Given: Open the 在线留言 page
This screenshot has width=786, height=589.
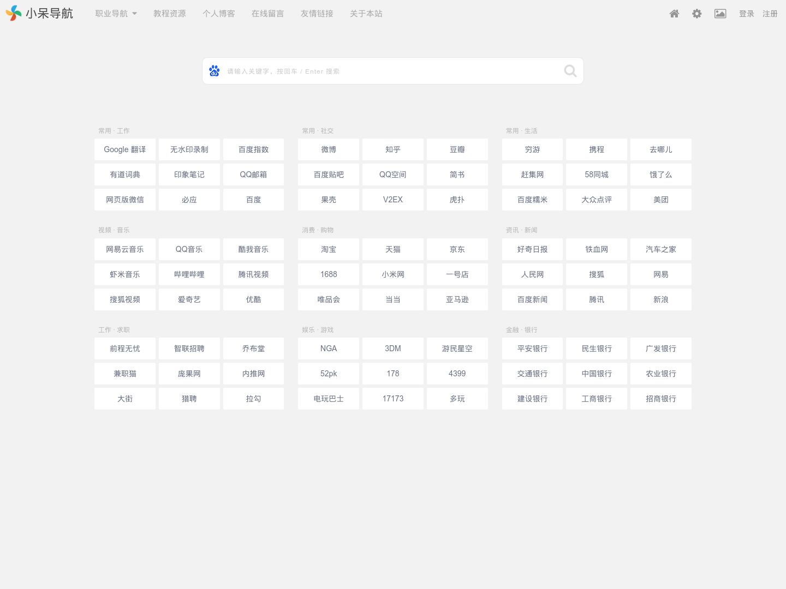Looking at the screenshot, I should click(268, 14).
